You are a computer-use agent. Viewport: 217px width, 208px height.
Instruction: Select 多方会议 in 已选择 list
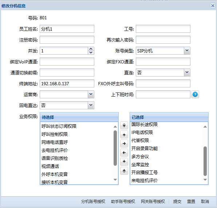pos(167,157)
